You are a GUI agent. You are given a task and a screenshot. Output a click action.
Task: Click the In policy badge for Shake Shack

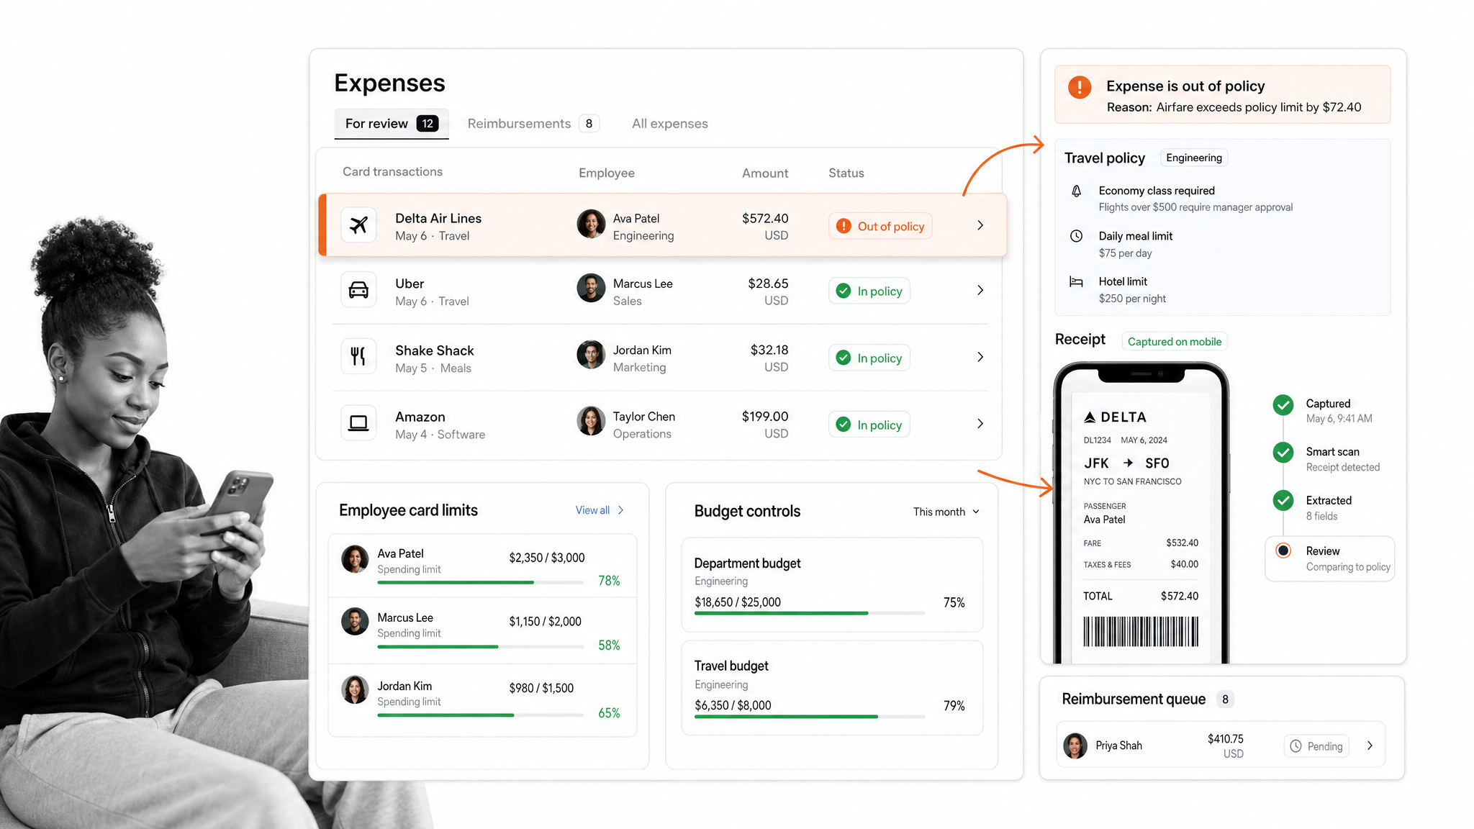[869, 358]
